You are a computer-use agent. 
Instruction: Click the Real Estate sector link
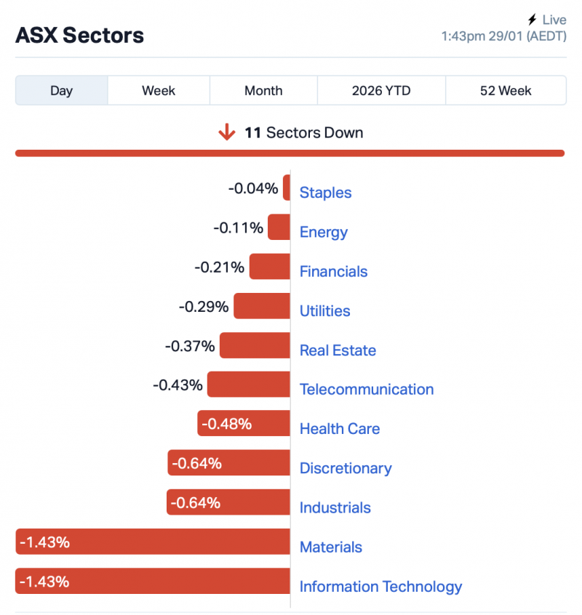click(338, 350)
